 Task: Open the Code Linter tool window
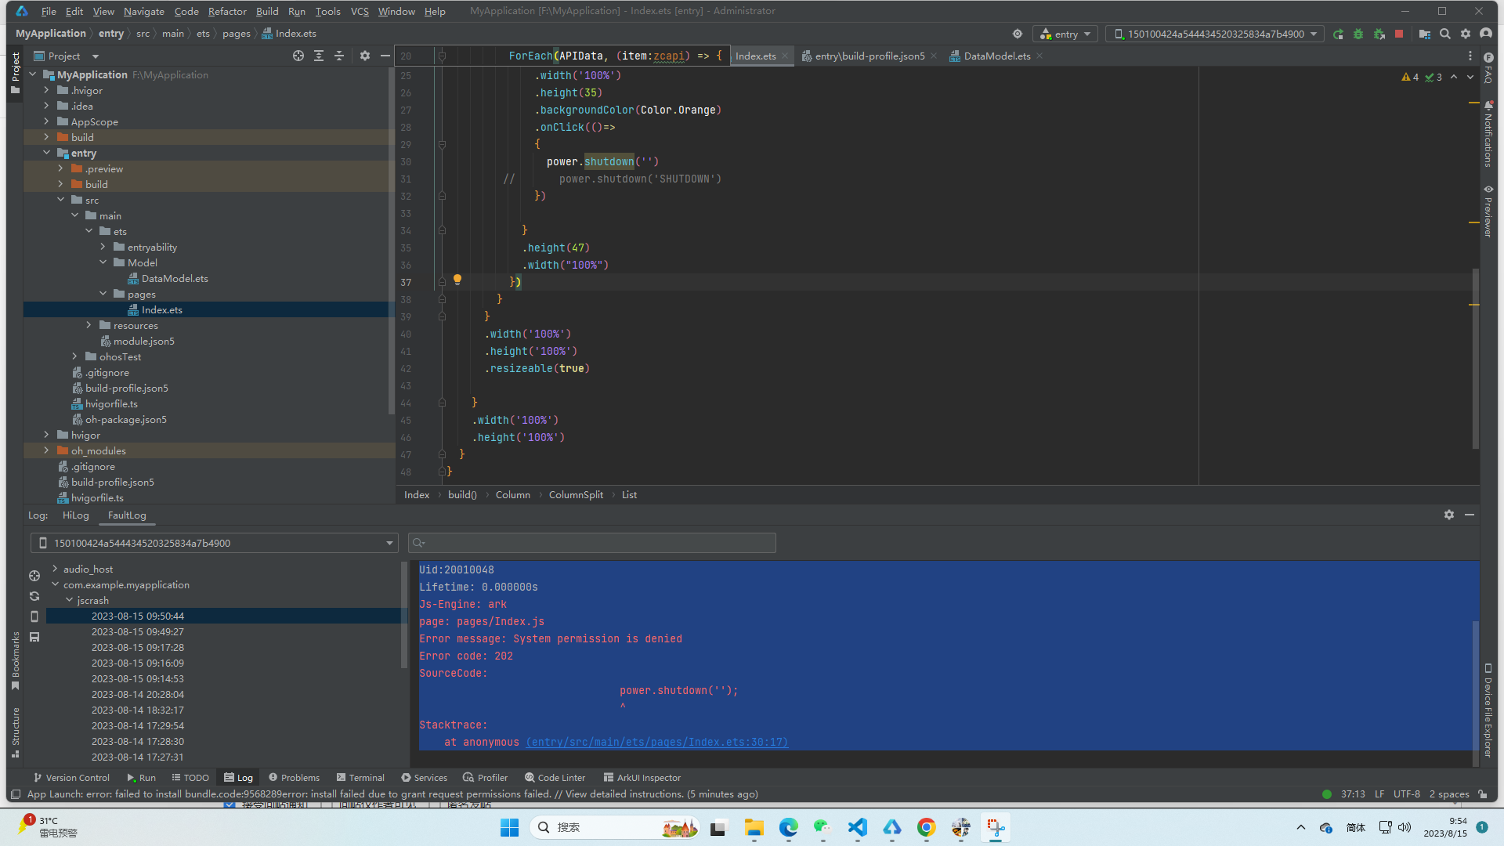[x=555, y=777]
